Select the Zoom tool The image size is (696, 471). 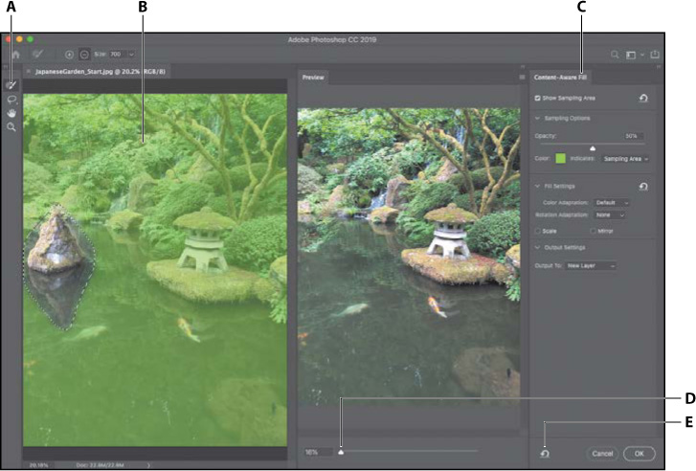pyautogui.click(x=11, y=126)
